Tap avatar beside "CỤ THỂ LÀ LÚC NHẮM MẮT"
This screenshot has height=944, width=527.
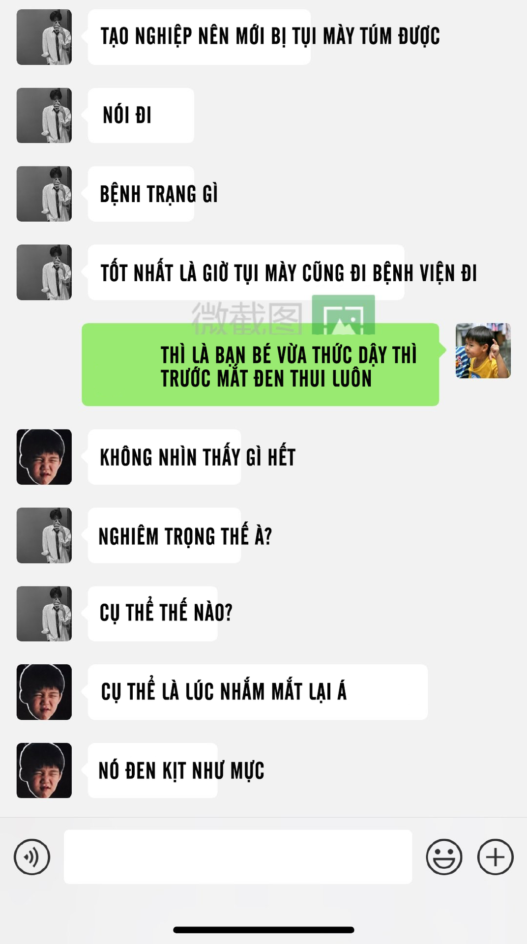click(x=44, y=692)
